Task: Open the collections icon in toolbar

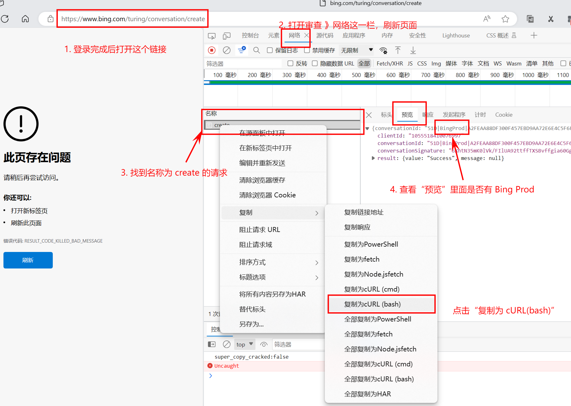Action: 530,19
